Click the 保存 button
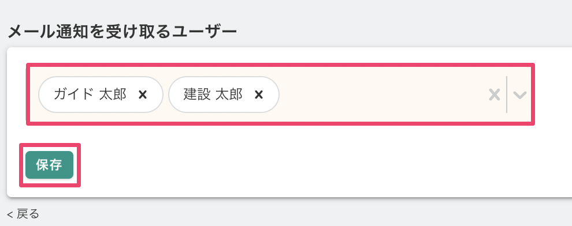 point(49,165)
